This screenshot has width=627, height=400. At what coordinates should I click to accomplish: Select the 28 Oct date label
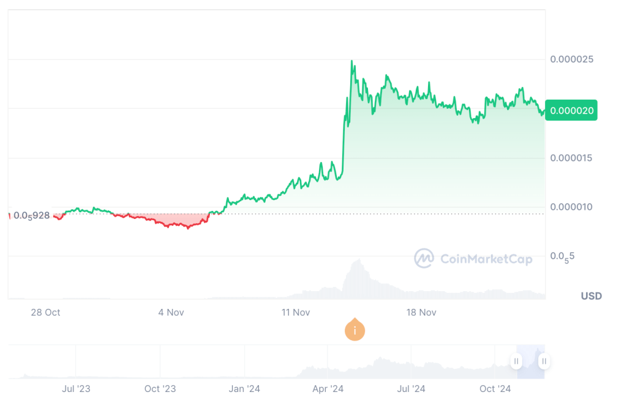45,313
